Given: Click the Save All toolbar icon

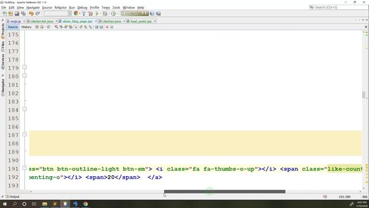Looking at the screenshot, I should point(23,14).
